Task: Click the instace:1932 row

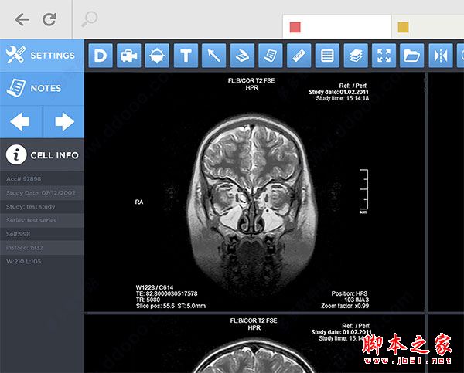Action: [42, 248]
